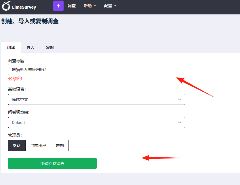Select the 定制 administrator option
Image resolution: width=240 pixels, height=185 pixels.
click(x=60, y=146)
